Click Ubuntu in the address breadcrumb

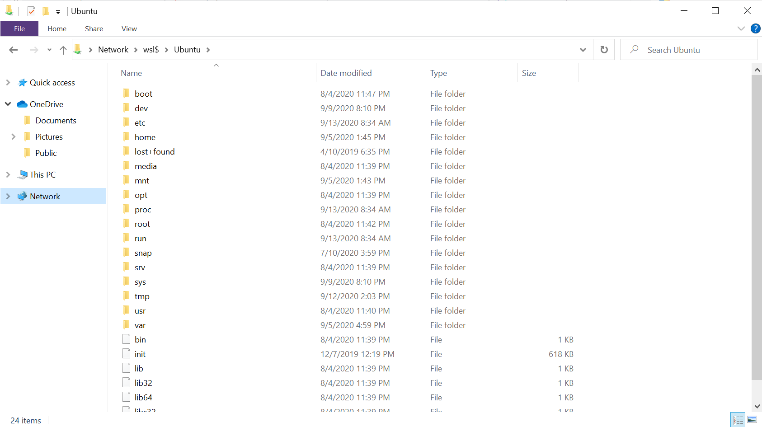coord(187,50)
